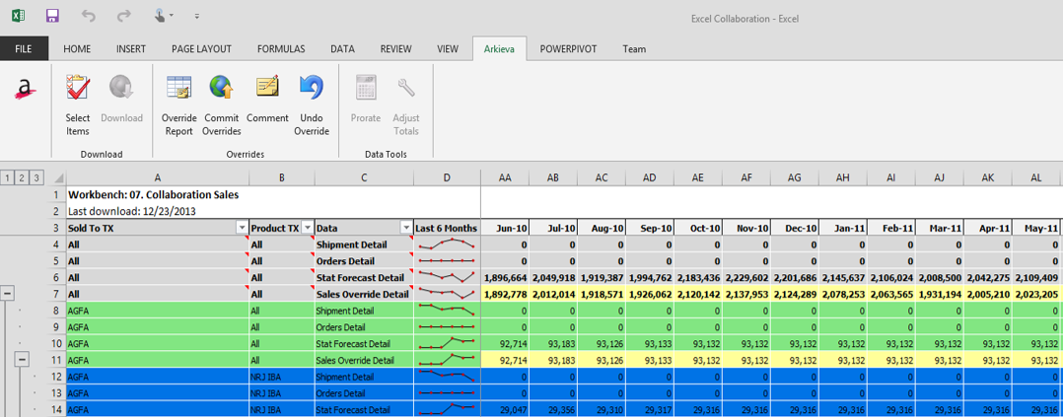This screenshot has width=1064, height=417.
Task: Undo Override with blue arrow icon
Action: pyautogui.click(x=312, y=105)
